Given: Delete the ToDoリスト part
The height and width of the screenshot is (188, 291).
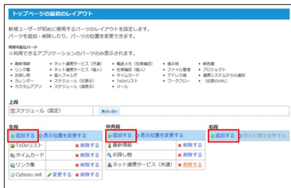Looking at the screenshot, I should pos(90,146).
